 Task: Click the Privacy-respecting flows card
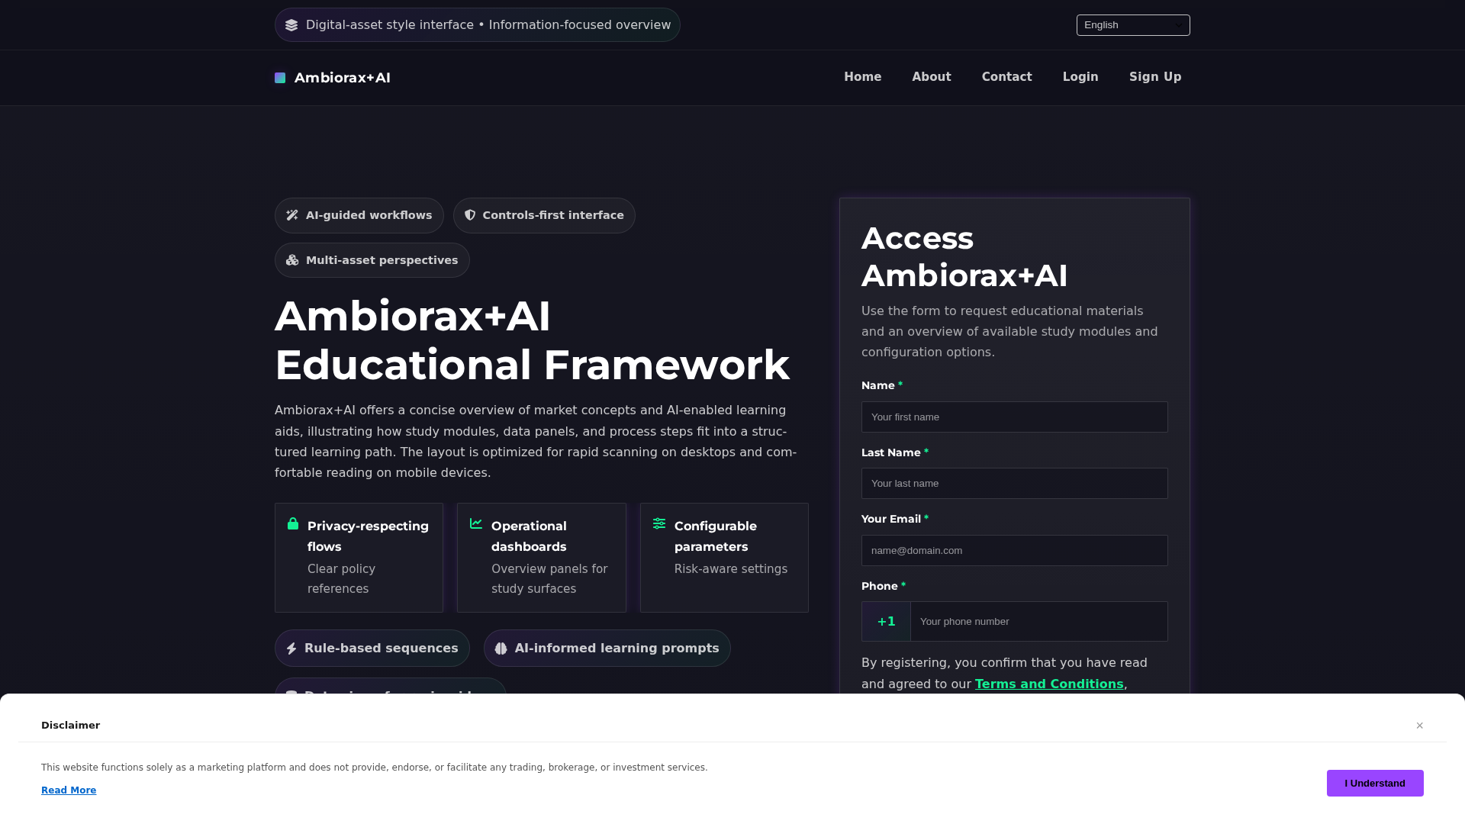pyautogui.click(x=359, y=558)
